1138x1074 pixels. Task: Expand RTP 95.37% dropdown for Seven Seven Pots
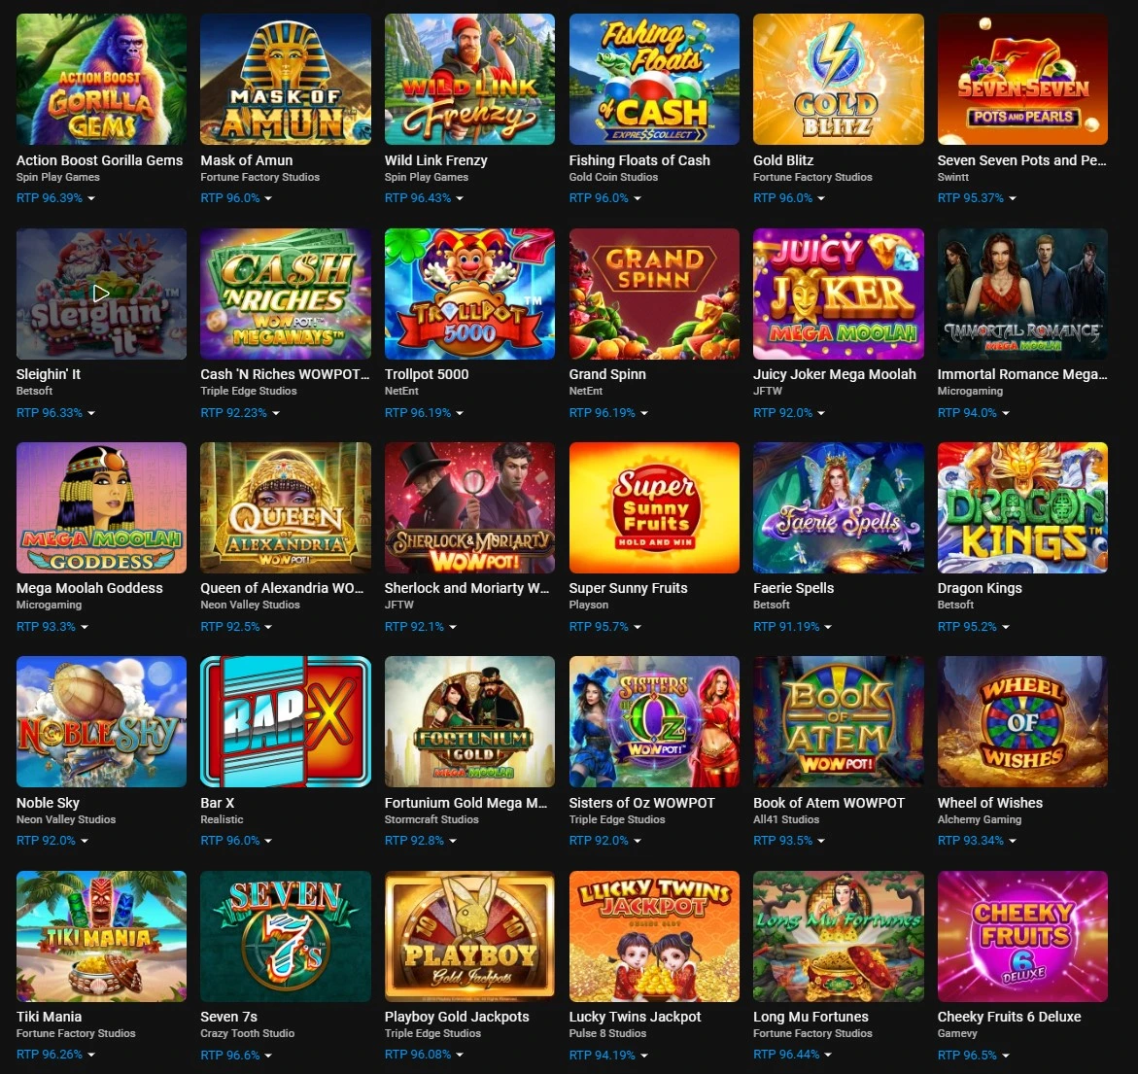(x=977, y=198)
